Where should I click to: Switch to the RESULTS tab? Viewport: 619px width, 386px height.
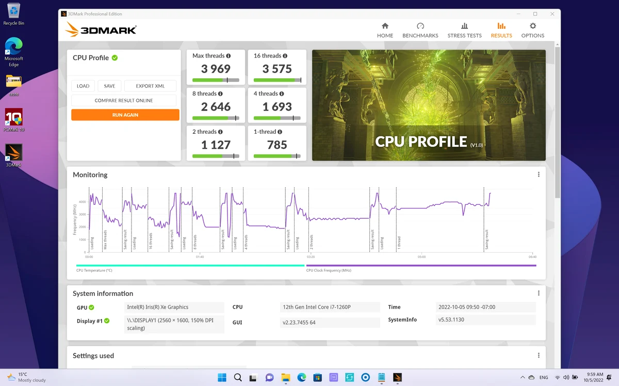point(501,30)
